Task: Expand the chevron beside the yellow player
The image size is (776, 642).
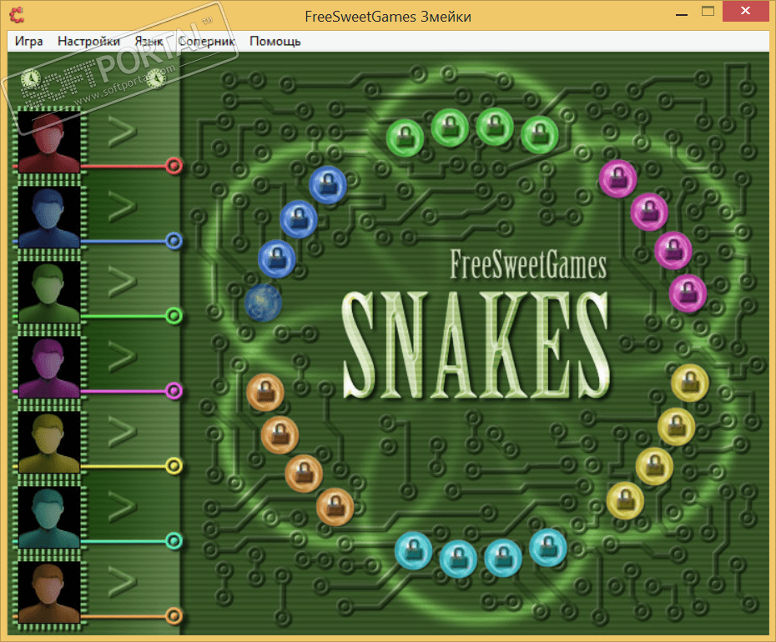Action: 122,433
